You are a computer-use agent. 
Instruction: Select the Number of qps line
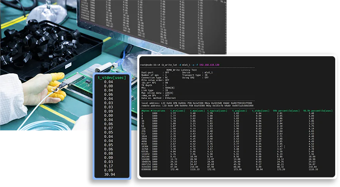click(154, 75)
